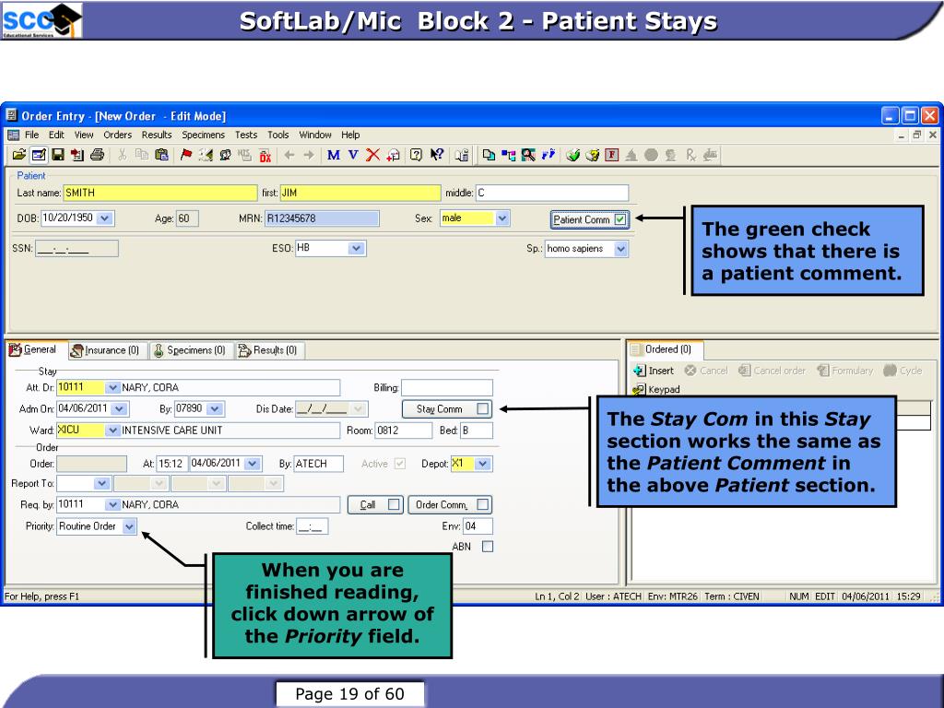Expand the Sex dropdown

pos(502,218)
